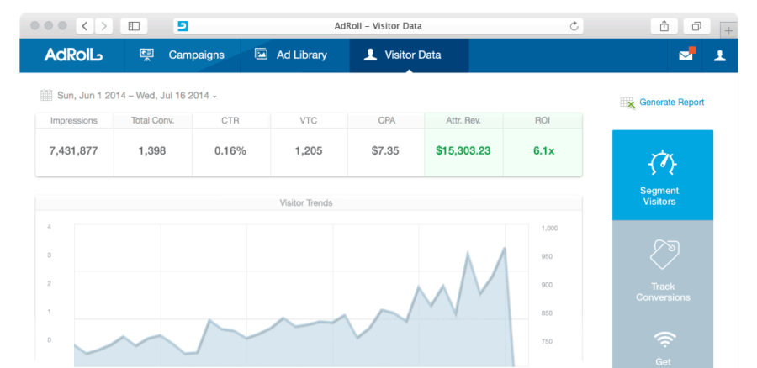The image size is (757, 368).
Task: Click the AdRoll logo
Action: click(x=73, y=55)
